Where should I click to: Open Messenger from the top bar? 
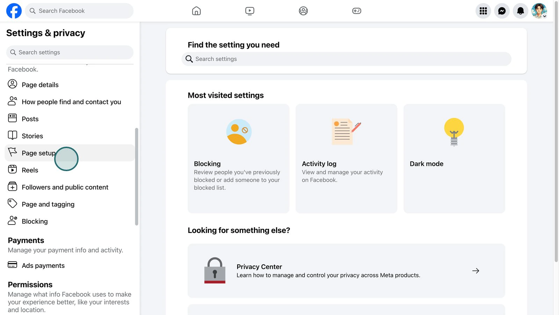point(502,11)
